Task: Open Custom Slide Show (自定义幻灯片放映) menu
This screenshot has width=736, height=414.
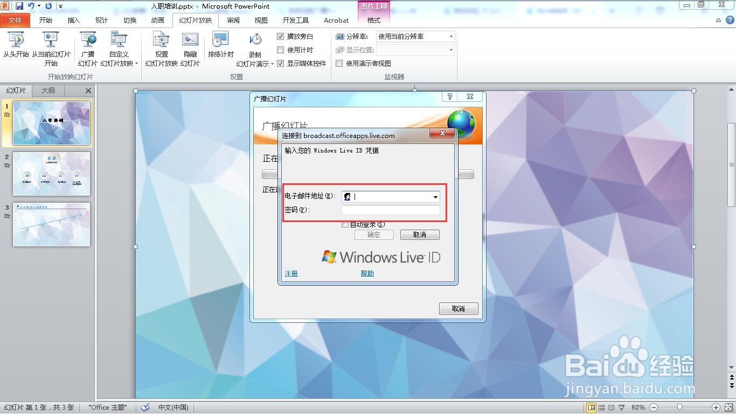Action: [x=119, y=49]
